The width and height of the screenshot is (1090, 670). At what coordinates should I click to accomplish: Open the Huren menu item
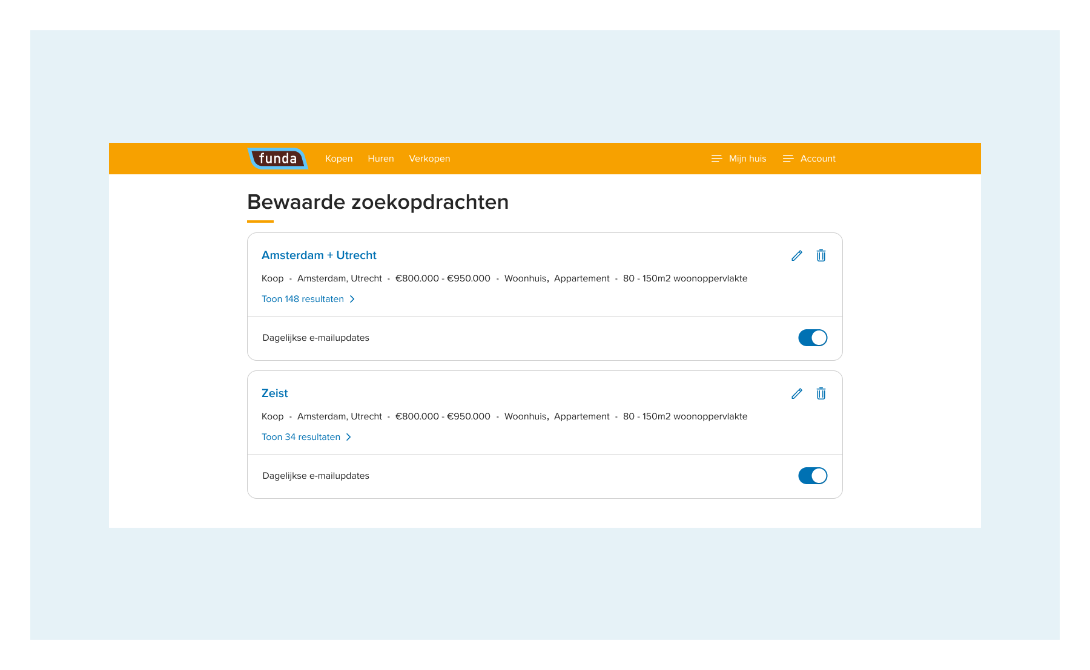(x=381, y=159)
